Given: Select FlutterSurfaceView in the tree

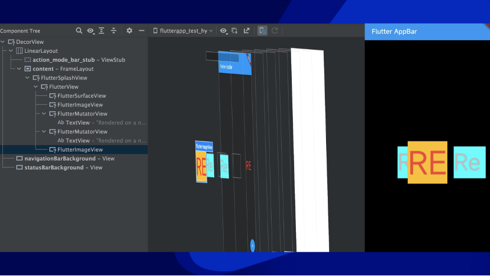Looking at the screenshot, I should (x=81, y=96).
